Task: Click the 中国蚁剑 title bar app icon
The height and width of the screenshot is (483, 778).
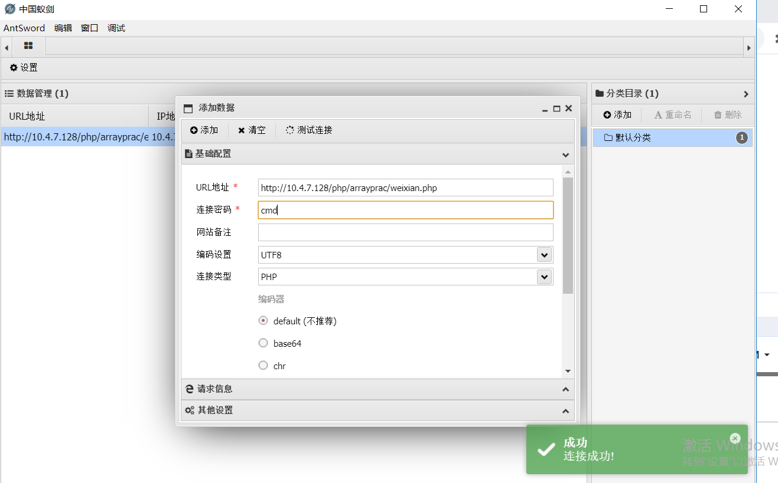Action: 9,9
